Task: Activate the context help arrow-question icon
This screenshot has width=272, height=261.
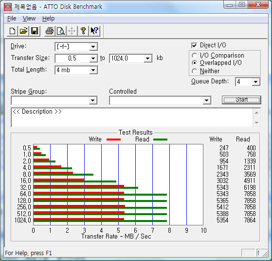Action: 94,31
